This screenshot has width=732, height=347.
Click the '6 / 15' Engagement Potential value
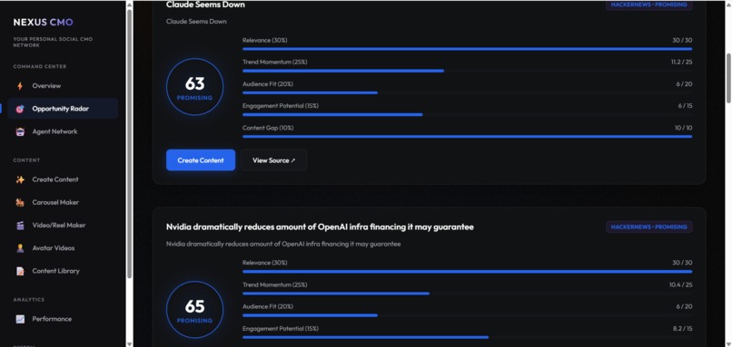pyautogui.click(x=686, y=106)
